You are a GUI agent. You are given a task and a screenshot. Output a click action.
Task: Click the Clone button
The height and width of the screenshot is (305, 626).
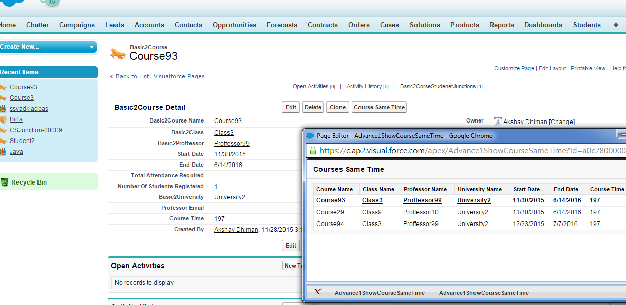pyautogui.click(x=337, y=107)
